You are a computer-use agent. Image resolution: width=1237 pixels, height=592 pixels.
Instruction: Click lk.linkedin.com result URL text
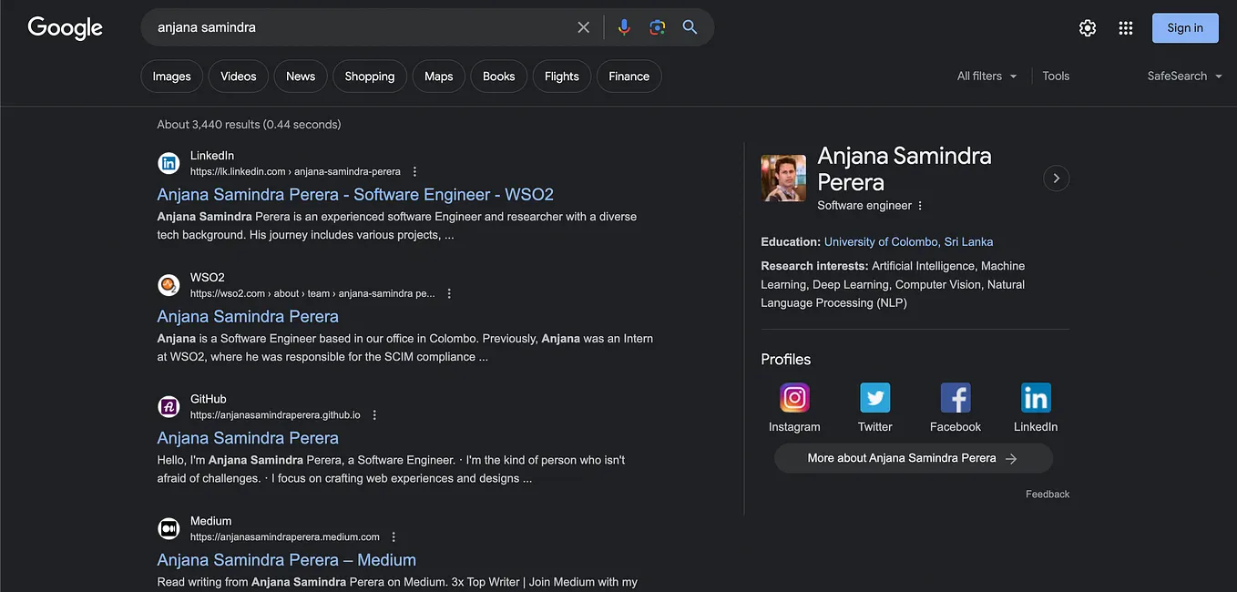pyautogui.click(x=295, y=172)
